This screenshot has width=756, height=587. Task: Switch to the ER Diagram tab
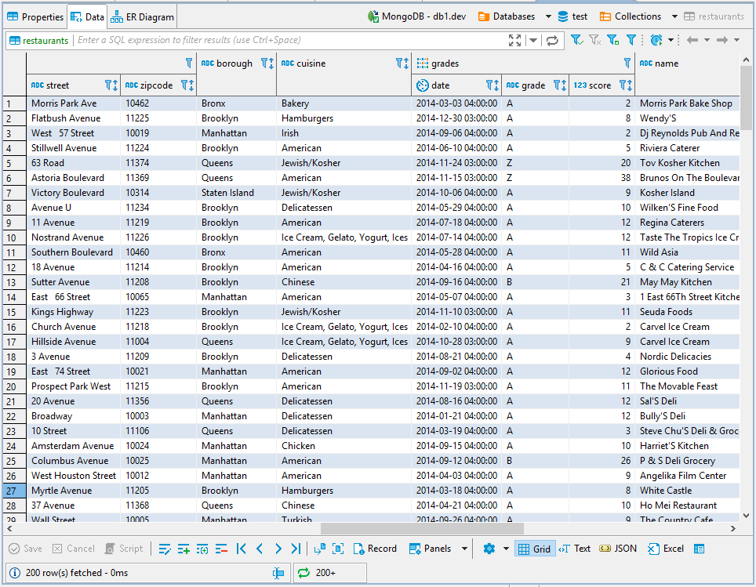coord(142,17)
